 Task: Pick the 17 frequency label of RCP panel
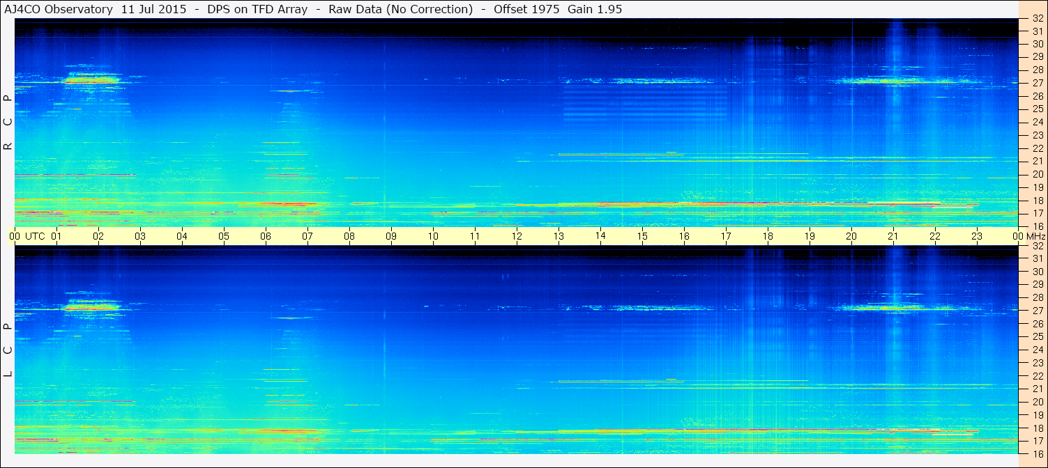point(1037,213)
